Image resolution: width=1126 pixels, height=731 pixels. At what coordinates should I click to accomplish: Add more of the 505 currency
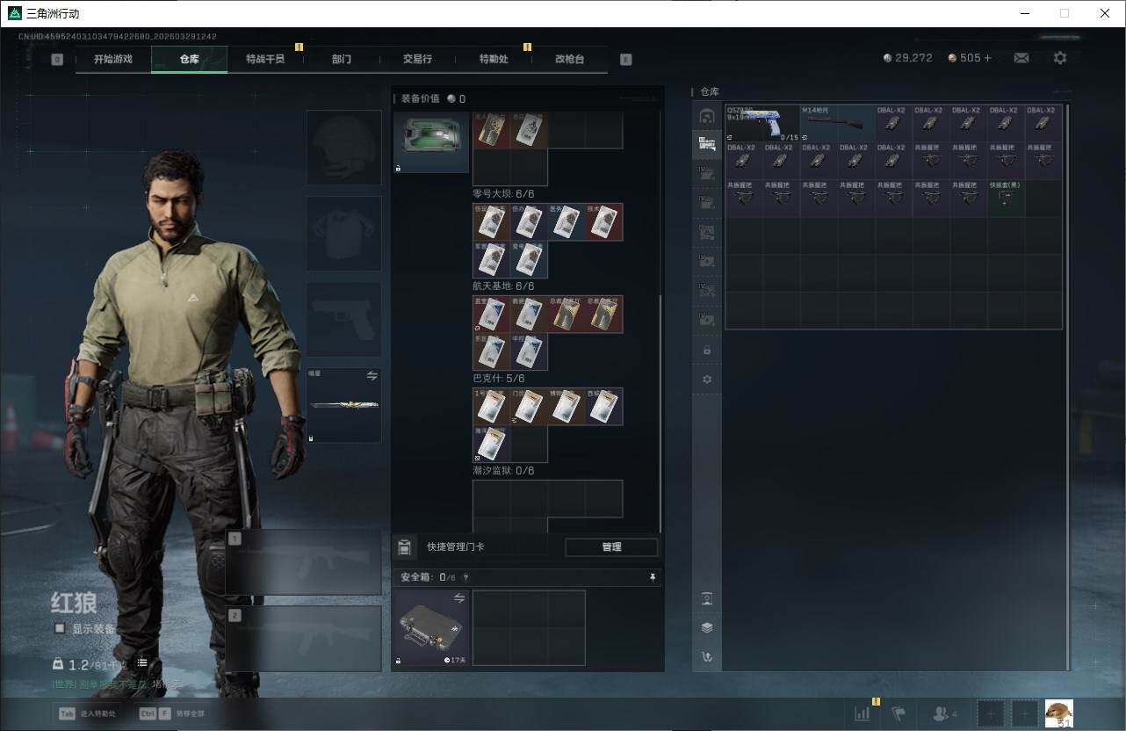coord(987,58)
